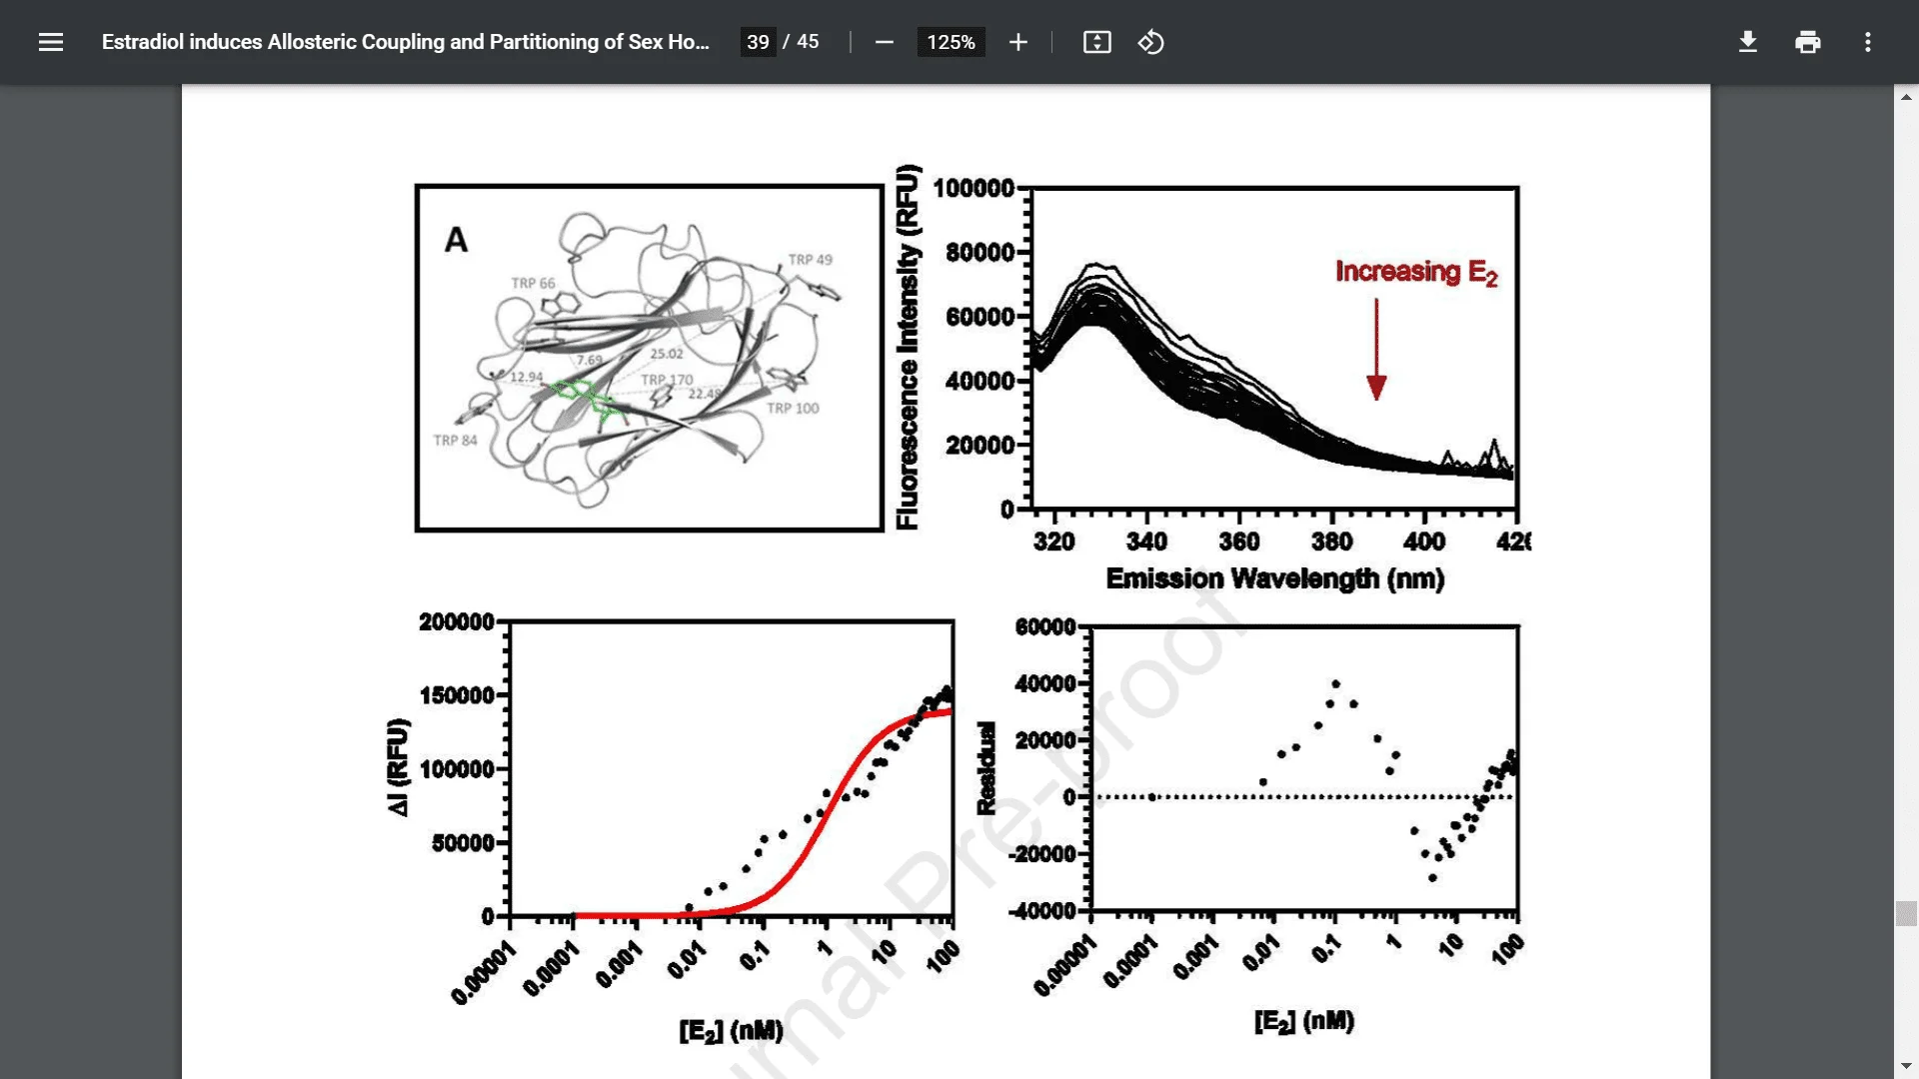Download the PDF document
1919x1079 pixels.
pos(1748,42)
